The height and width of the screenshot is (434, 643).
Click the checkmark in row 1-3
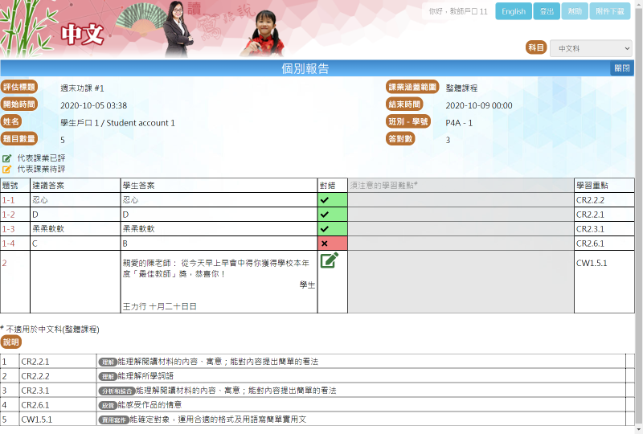(x=325, y=229)
